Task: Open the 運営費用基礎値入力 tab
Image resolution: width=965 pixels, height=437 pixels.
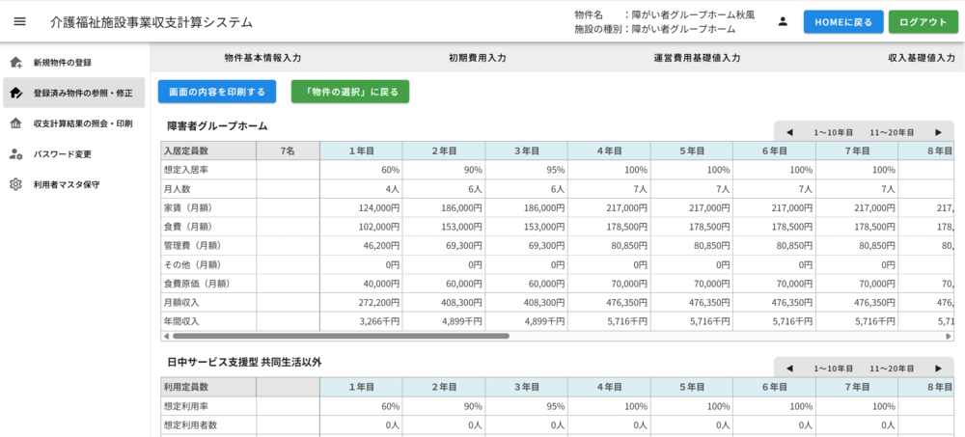Action: [x=697, y=58]
